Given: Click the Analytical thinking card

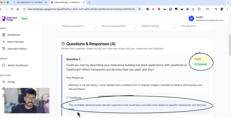Looking at the screenshot, I should coord(155,27).
